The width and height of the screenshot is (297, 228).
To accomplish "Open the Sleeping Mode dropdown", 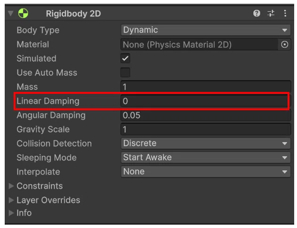I will (206, 158).
